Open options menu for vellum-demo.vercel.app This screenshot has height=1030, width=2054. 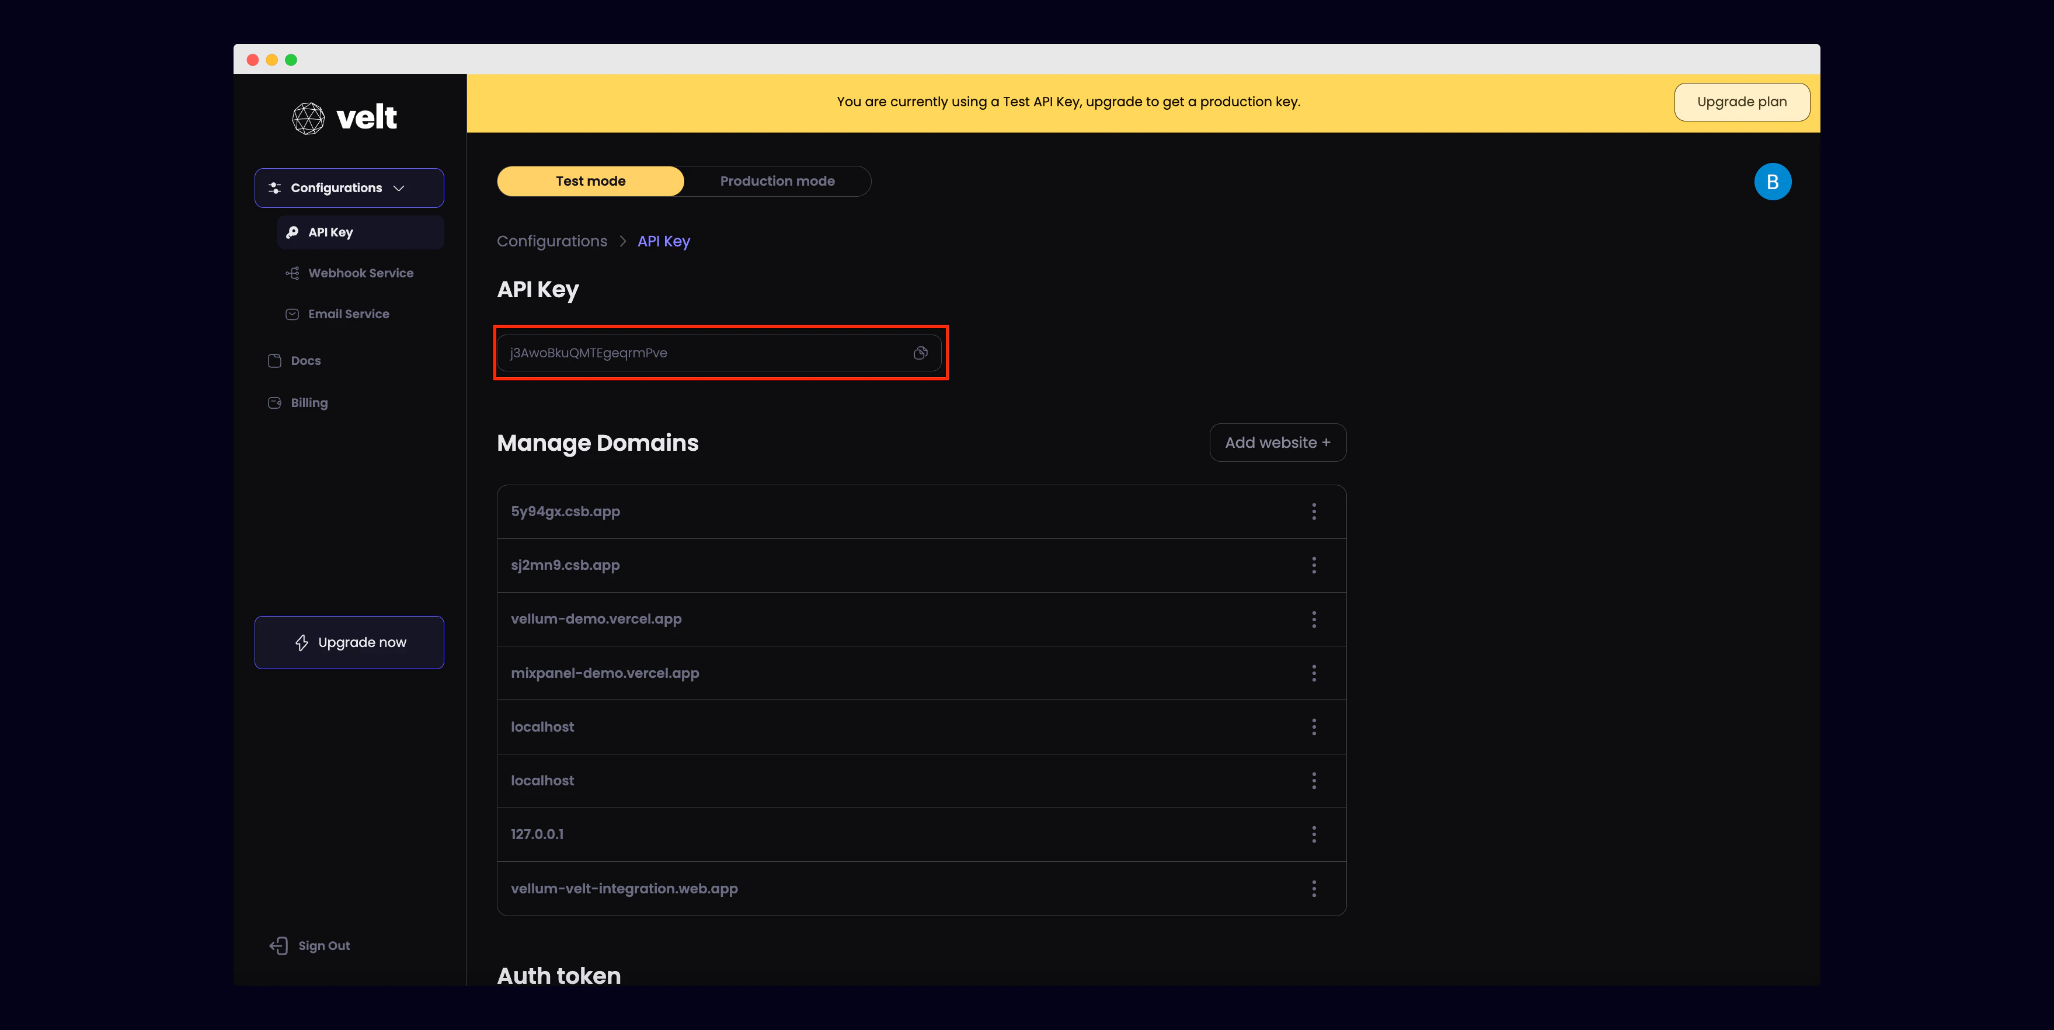[x=1313, y=620]
